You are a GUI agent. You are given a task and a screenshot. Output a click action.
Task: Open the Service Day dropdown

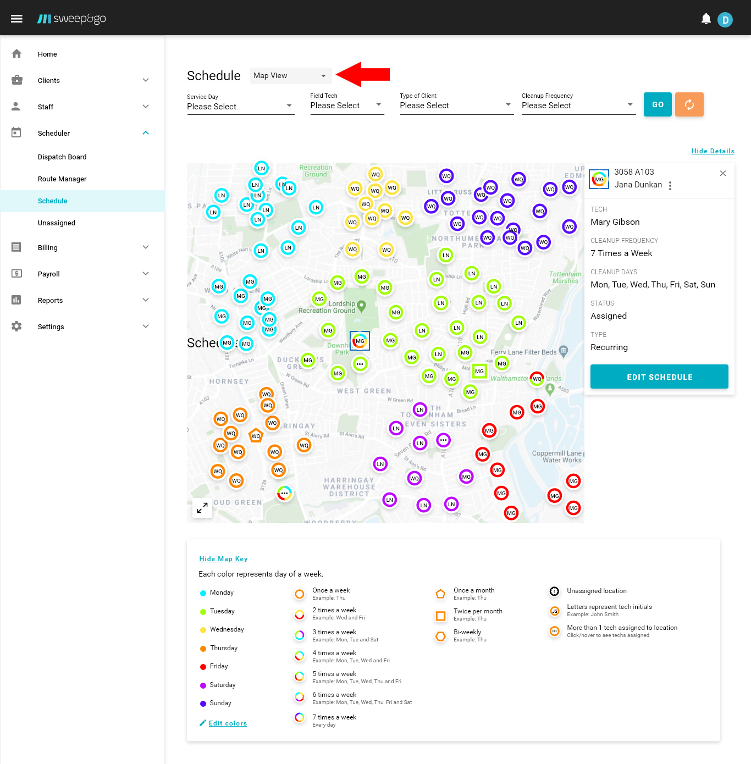pos(240,106)
